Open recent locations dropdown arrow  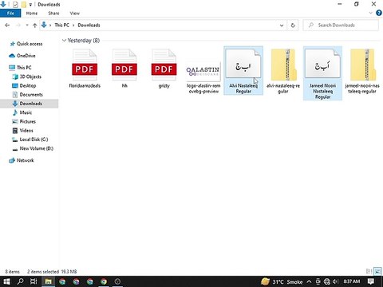[x=27, y=26]
